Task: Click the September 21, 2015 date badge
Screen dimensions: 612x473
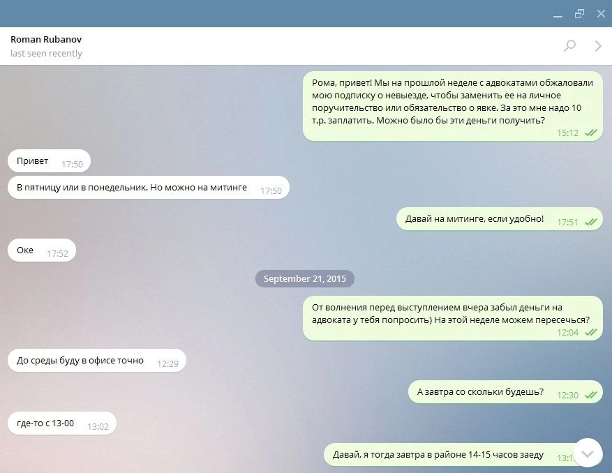Action: (x=305, y=278)
